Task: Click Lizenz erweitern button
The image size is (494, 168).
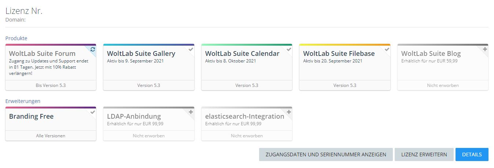Action: [x=424, y=154]
